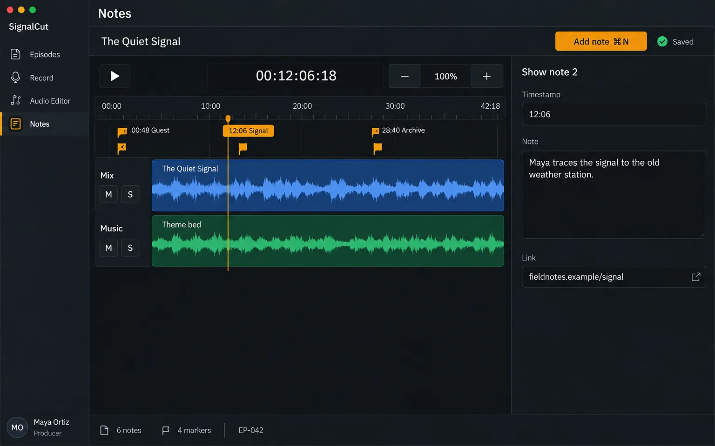Click the Add note button
Image resolution: width=715 pixels, height=446 pixels.
(601, 41)
